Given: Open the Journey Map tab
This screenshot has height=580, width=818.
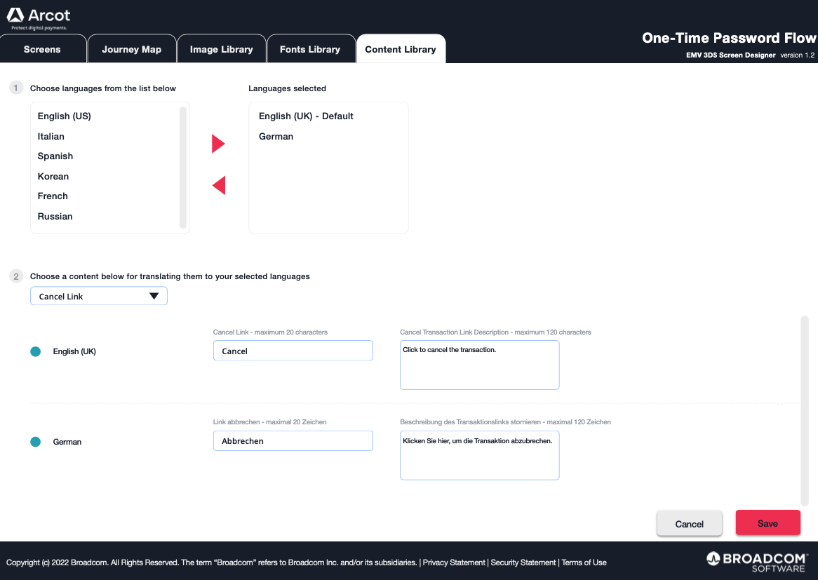Looking at the screenshot, I should [x=131, y=50].
